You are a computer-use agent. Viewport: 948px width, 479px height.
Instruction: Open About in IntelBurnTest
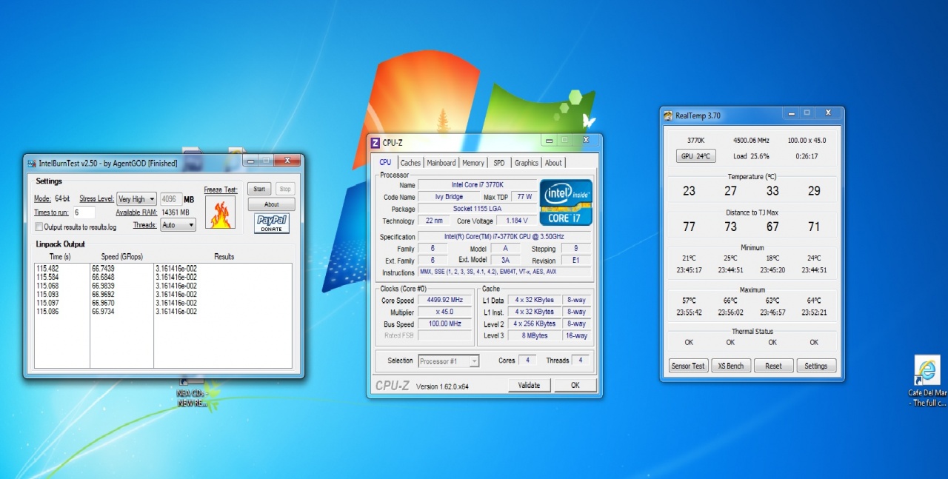tap(271, 204)
